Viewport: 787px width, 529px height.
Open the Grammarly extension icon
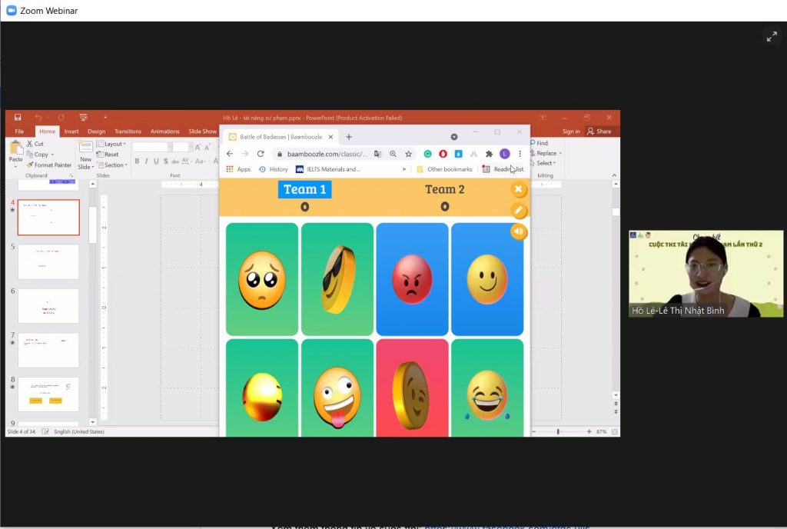[x=427, y=154]
